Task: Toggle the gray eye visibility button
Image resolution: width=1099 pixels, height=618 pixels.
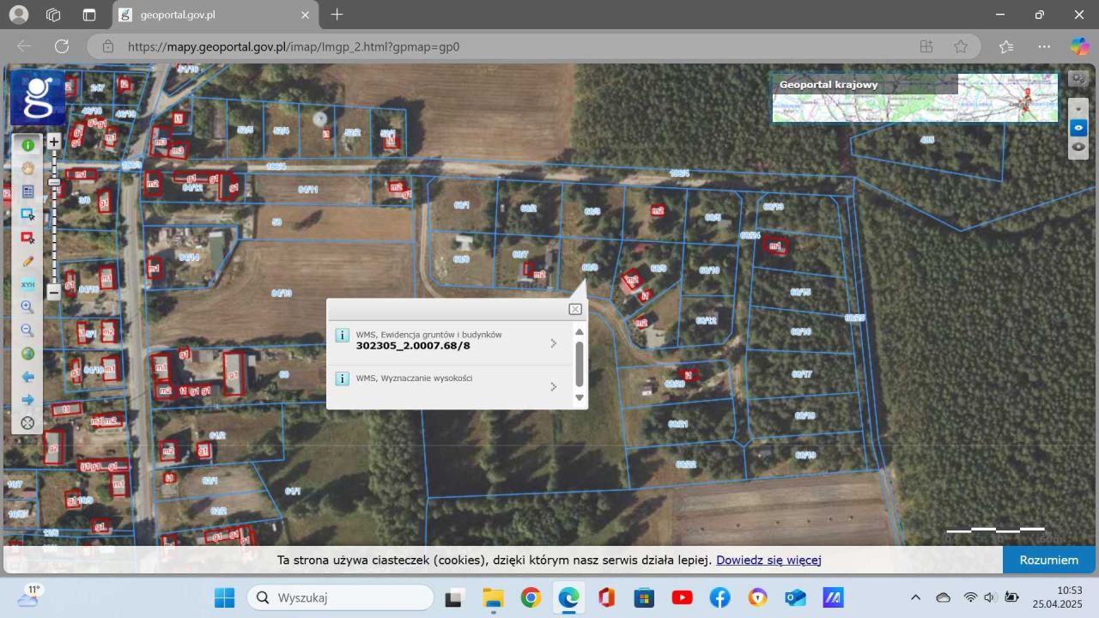Action: [x=1078, y=147]
